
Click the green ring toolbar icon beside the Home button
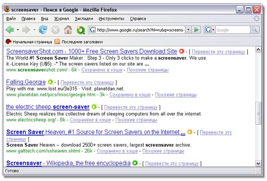pos(81,30)
